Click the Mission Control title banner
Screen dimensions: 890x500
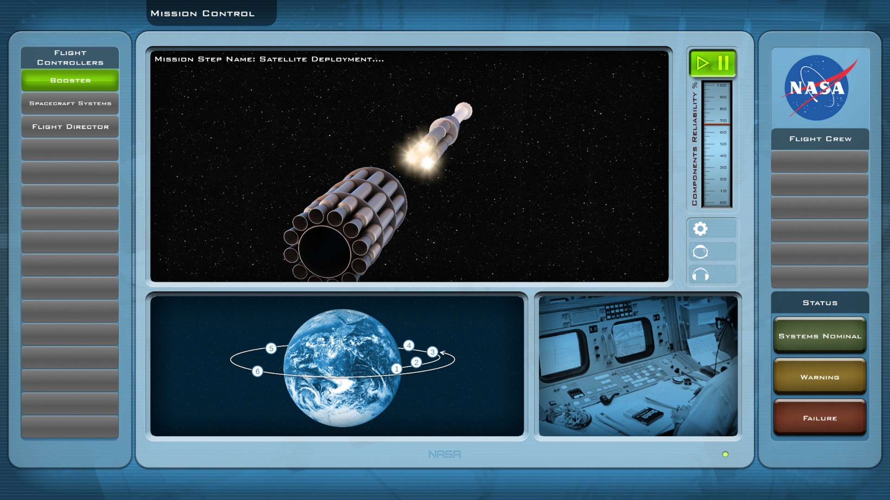[x=202, y=13]
